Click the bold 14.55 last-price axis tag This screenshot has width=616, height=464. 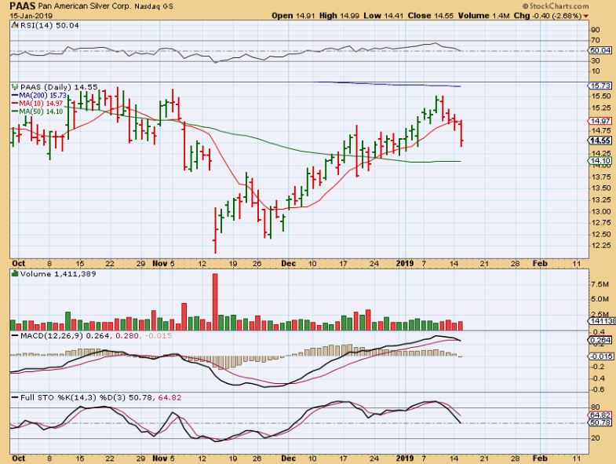click(x=600, y=141)
